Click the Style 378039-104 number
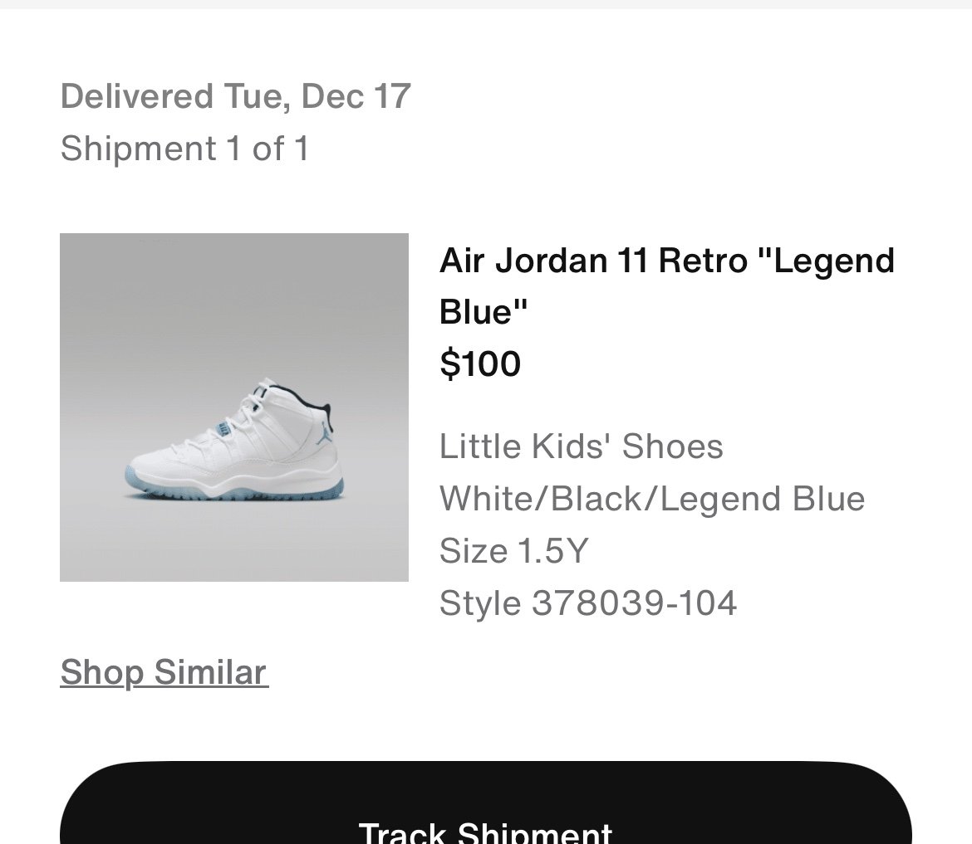The height and width of the screenshot is (844, 972). (x=588, y=603)
